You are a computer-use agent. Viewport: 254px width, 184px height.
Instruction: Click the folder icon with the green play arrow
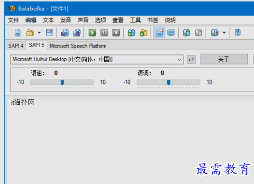tap(144, 33)
